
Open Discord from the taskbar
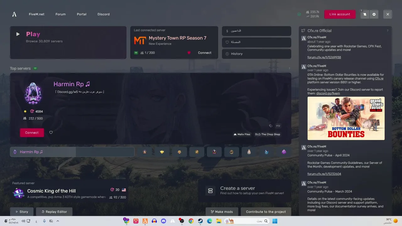pos(163,221)
